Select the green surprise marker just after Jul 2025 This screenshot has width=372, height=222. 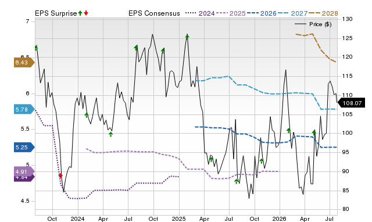pyautogui.click(x=237, y=181)
